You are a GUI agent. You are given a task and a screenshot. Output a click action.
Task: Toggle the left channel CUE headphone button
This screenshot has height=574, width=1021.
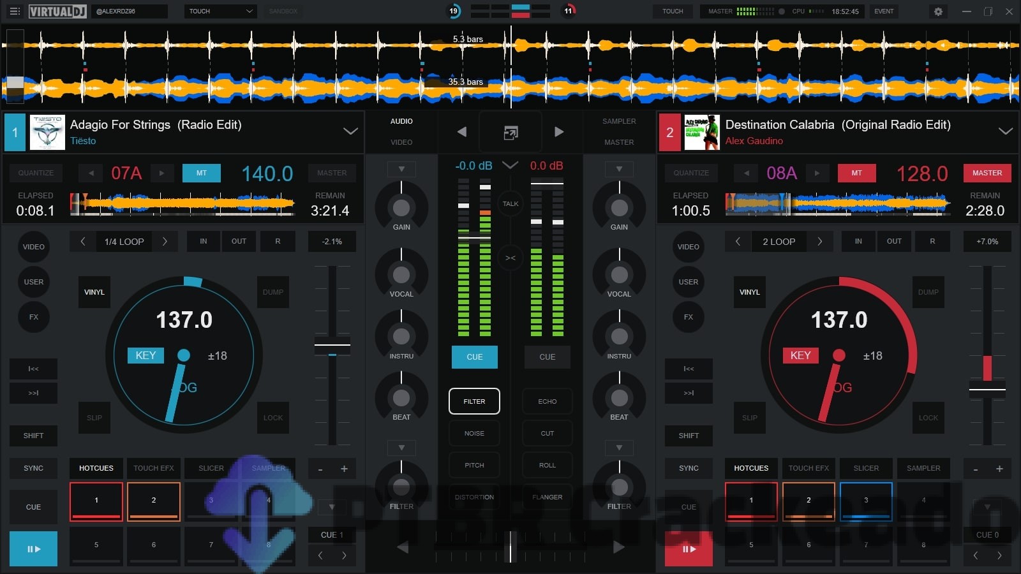[x=475, y=357]
